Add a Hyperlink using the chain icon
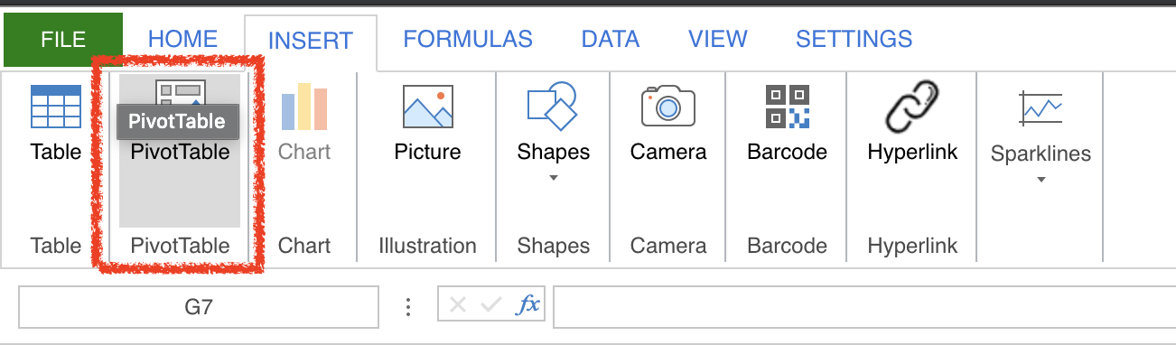Image resolution: width=1176 pixels, height=345 pixels. [x=912, y=107]
